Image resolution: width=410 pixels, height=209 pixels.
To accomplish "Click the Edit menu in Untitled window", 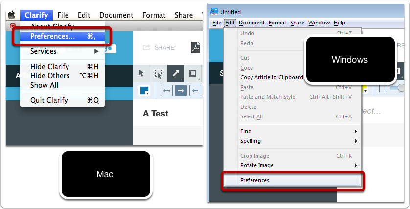I will click(230, 23).
